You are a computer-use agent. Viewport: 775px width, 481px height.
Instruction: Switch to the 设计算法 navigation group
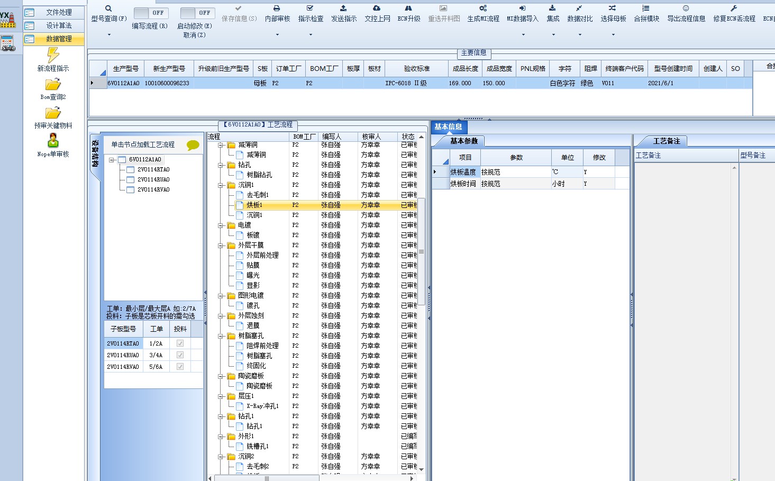pos(53,25)
